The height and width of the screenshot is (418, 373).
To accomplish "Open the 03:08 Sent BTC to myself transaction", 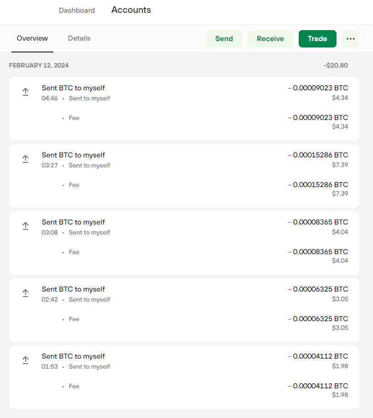I will [x=73, y=222].
